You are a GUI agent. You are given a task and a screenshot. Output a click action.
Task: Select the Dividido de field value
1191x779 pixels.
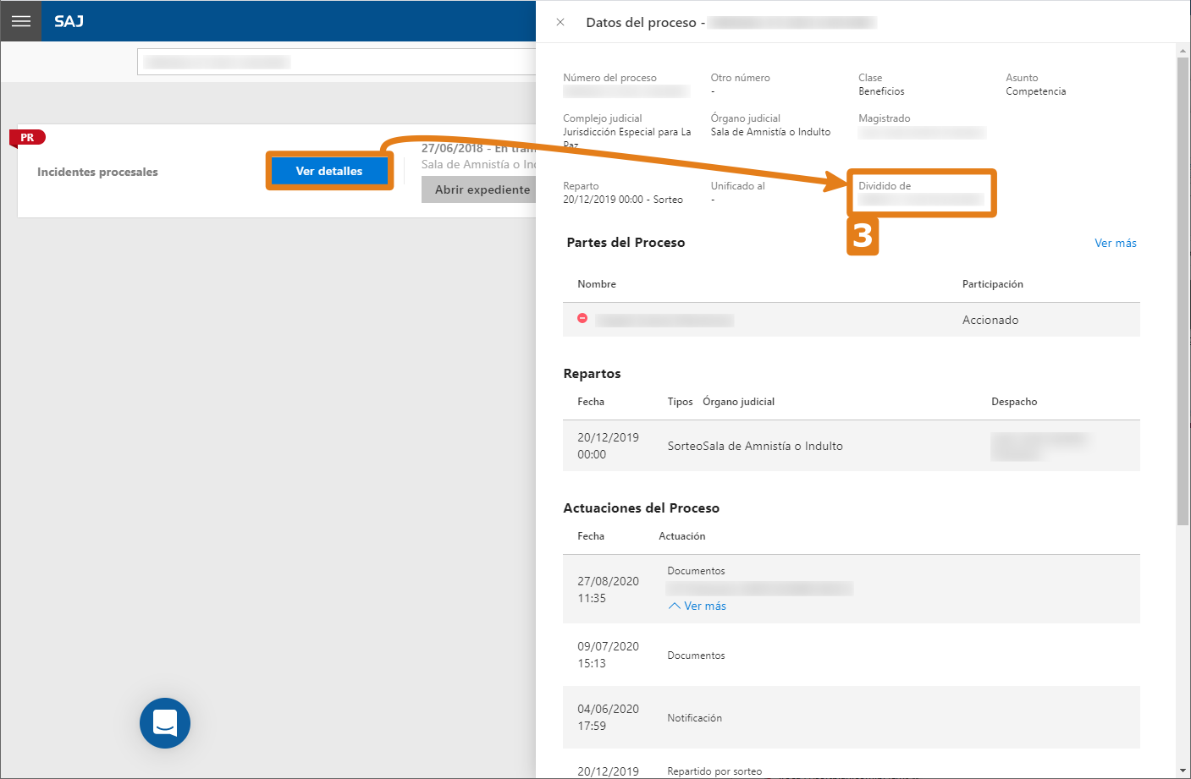[x=921, y=200]
